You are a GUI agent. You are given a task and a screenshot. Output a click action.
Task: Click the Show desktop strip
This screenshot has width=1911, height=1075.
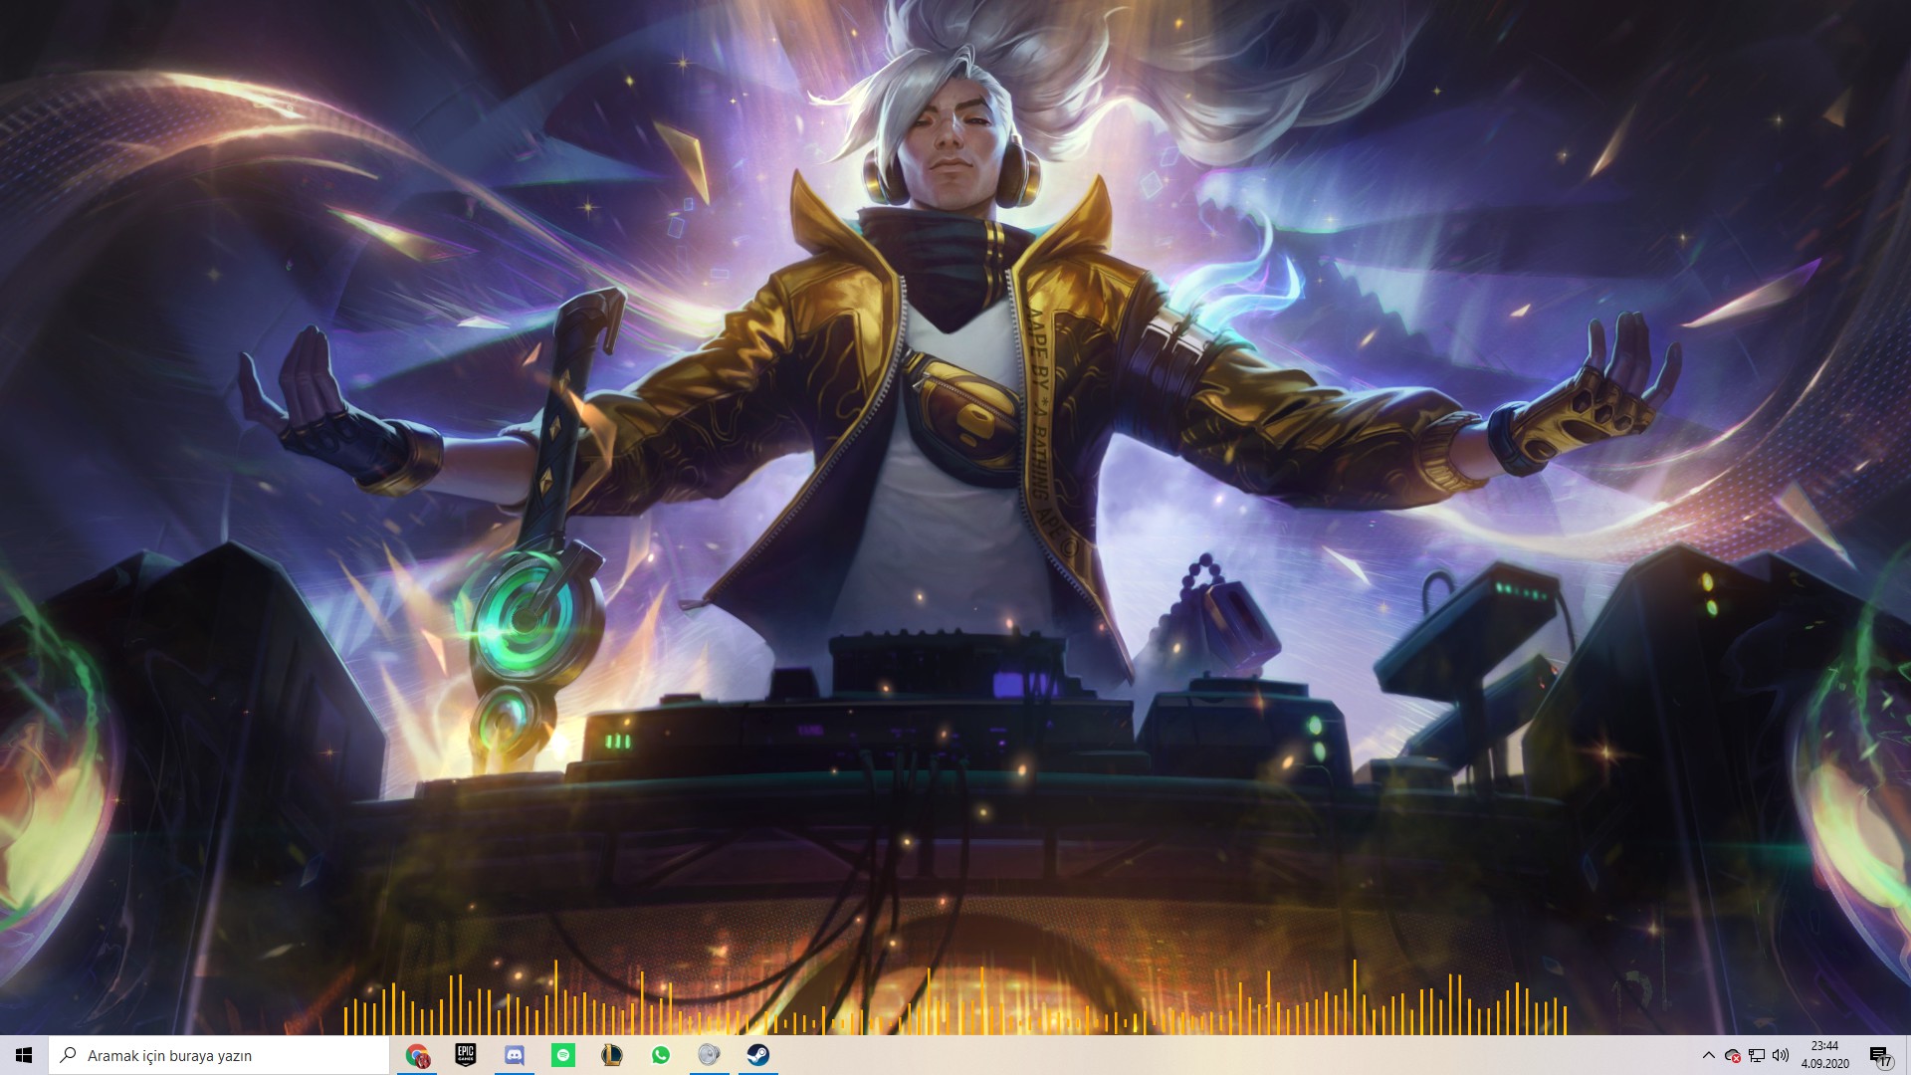(1908, 1055)
